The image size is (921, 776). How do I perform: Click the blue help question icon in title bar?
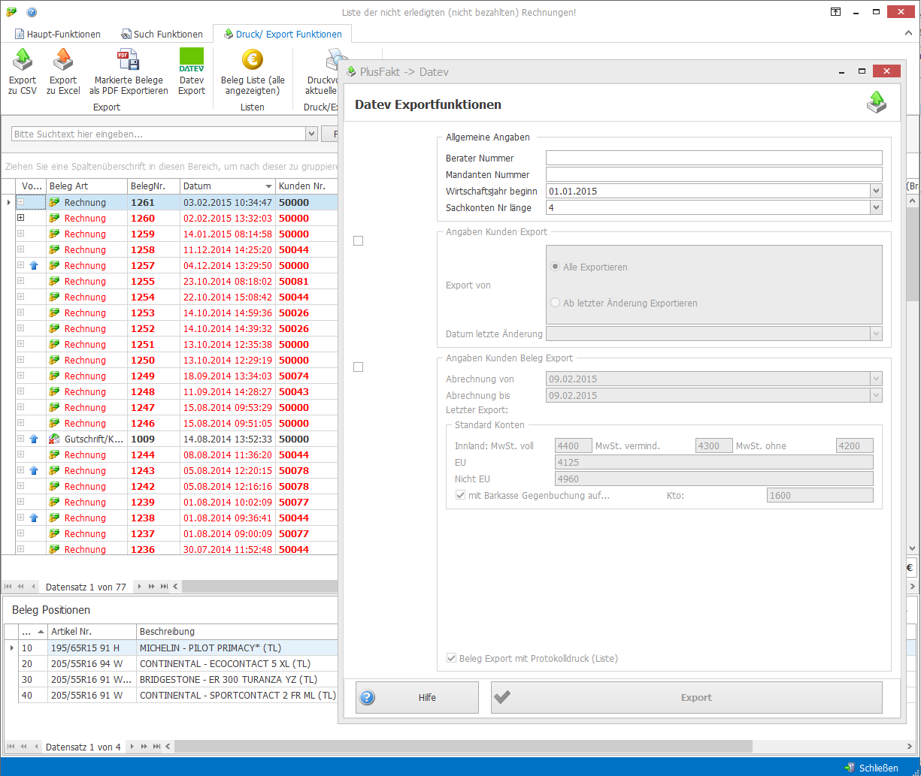click(32, 12)
